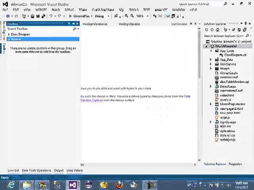This screenshot has width=254, height=190.
Task: Open the Debug configuration dropdown
Action: click(108, 16)
